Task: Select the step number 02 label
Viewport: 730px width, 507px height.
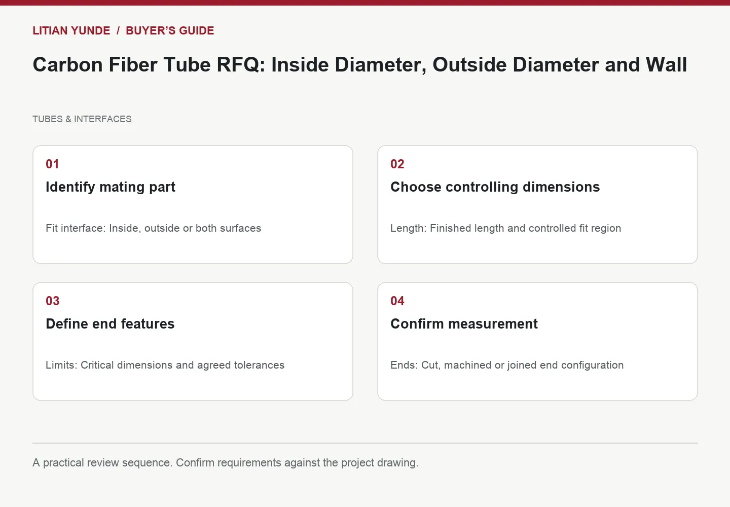Action: point(397,164)
